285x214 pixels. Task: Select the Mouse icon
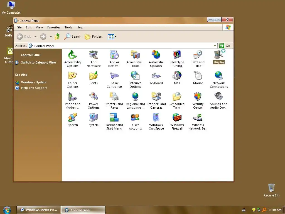tap(198, 78)
